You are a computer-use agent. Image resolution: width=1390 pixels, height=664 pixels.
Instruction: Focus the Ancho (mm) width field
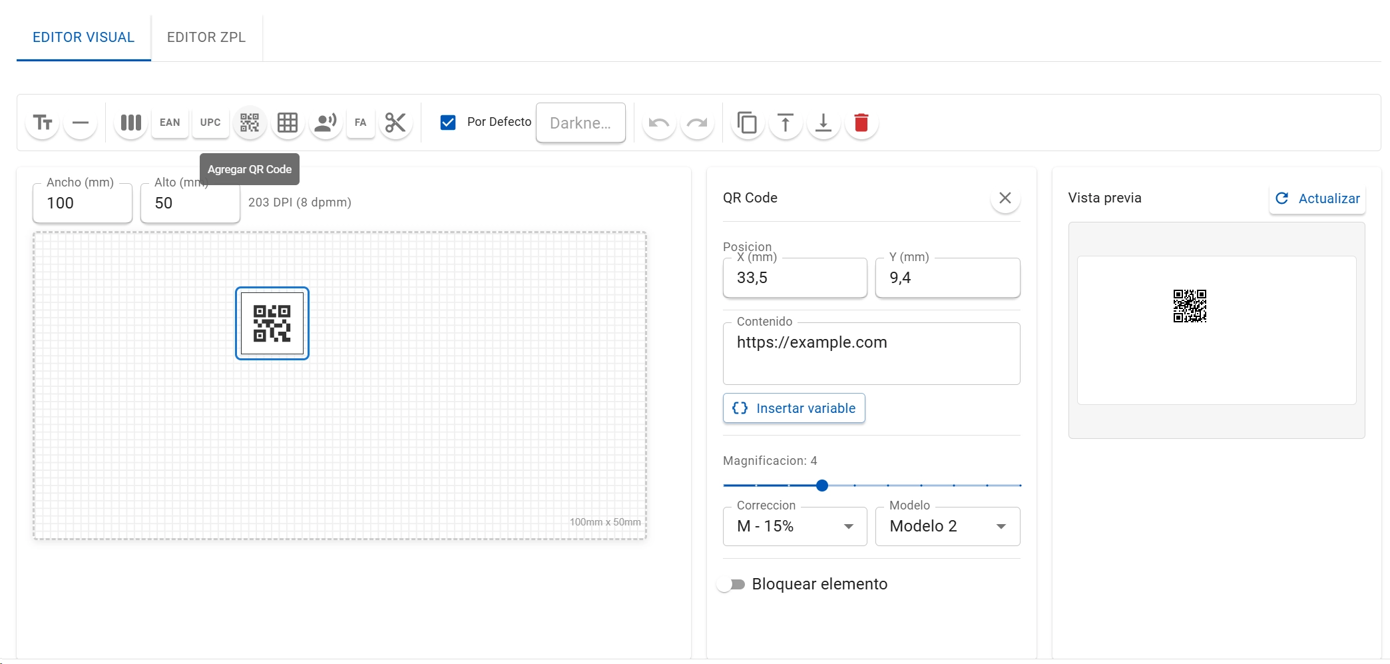click(83, 203)
